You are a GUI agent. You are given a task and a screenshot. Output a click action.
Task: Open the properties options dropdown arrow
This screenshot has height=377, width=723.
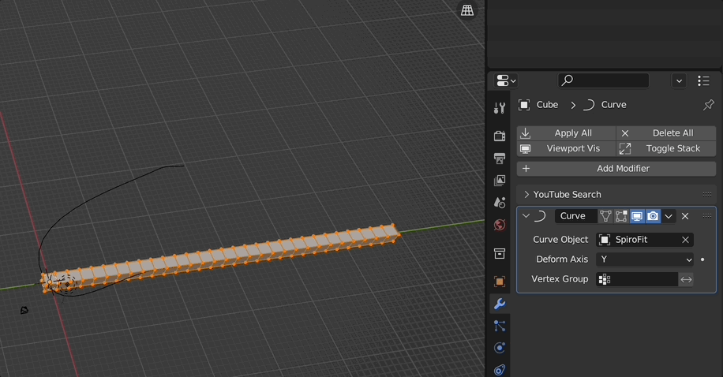click(679, 81)
